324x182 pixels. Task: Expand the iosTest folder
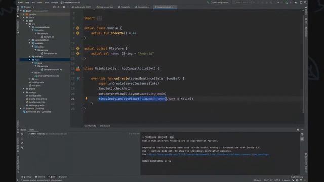(30, 56)
